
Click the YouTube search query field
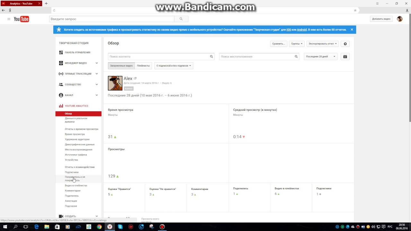pos(112,19)
